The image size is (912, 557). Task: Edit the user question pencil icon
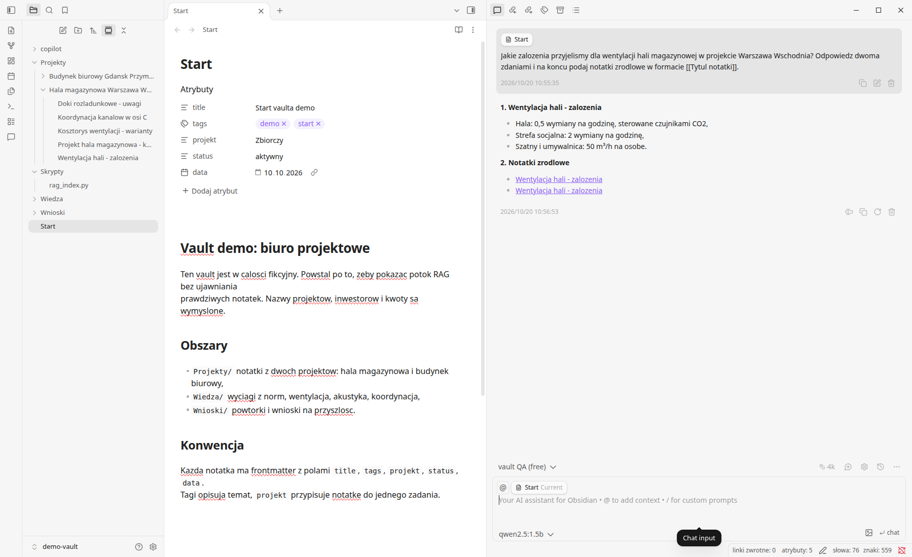(x=877, y=83)
